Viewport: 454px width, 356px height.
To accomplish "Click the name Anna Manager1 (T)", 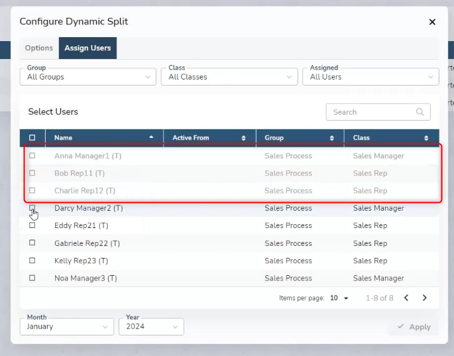I will point(87,156).
